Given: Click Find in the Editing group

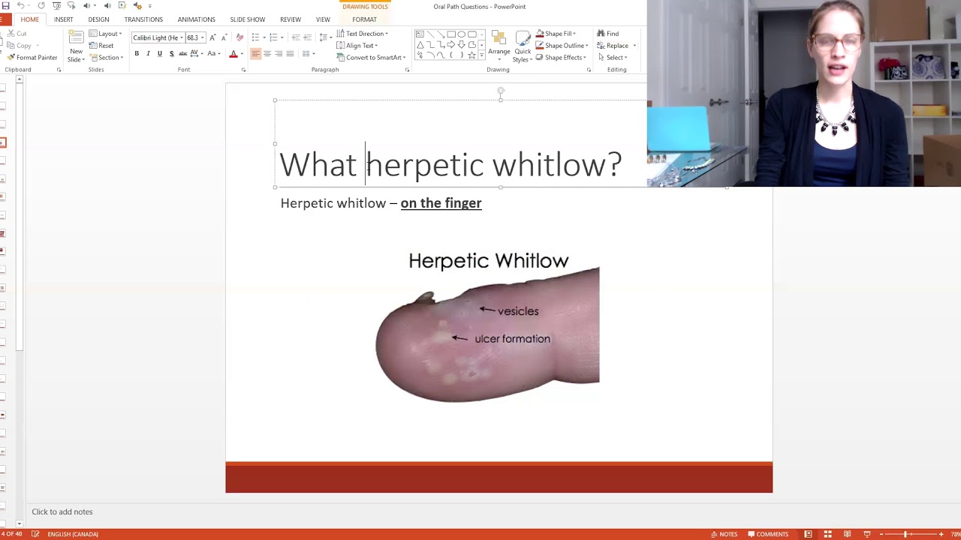Looking at the screenshot, I should tap(608, 34).
